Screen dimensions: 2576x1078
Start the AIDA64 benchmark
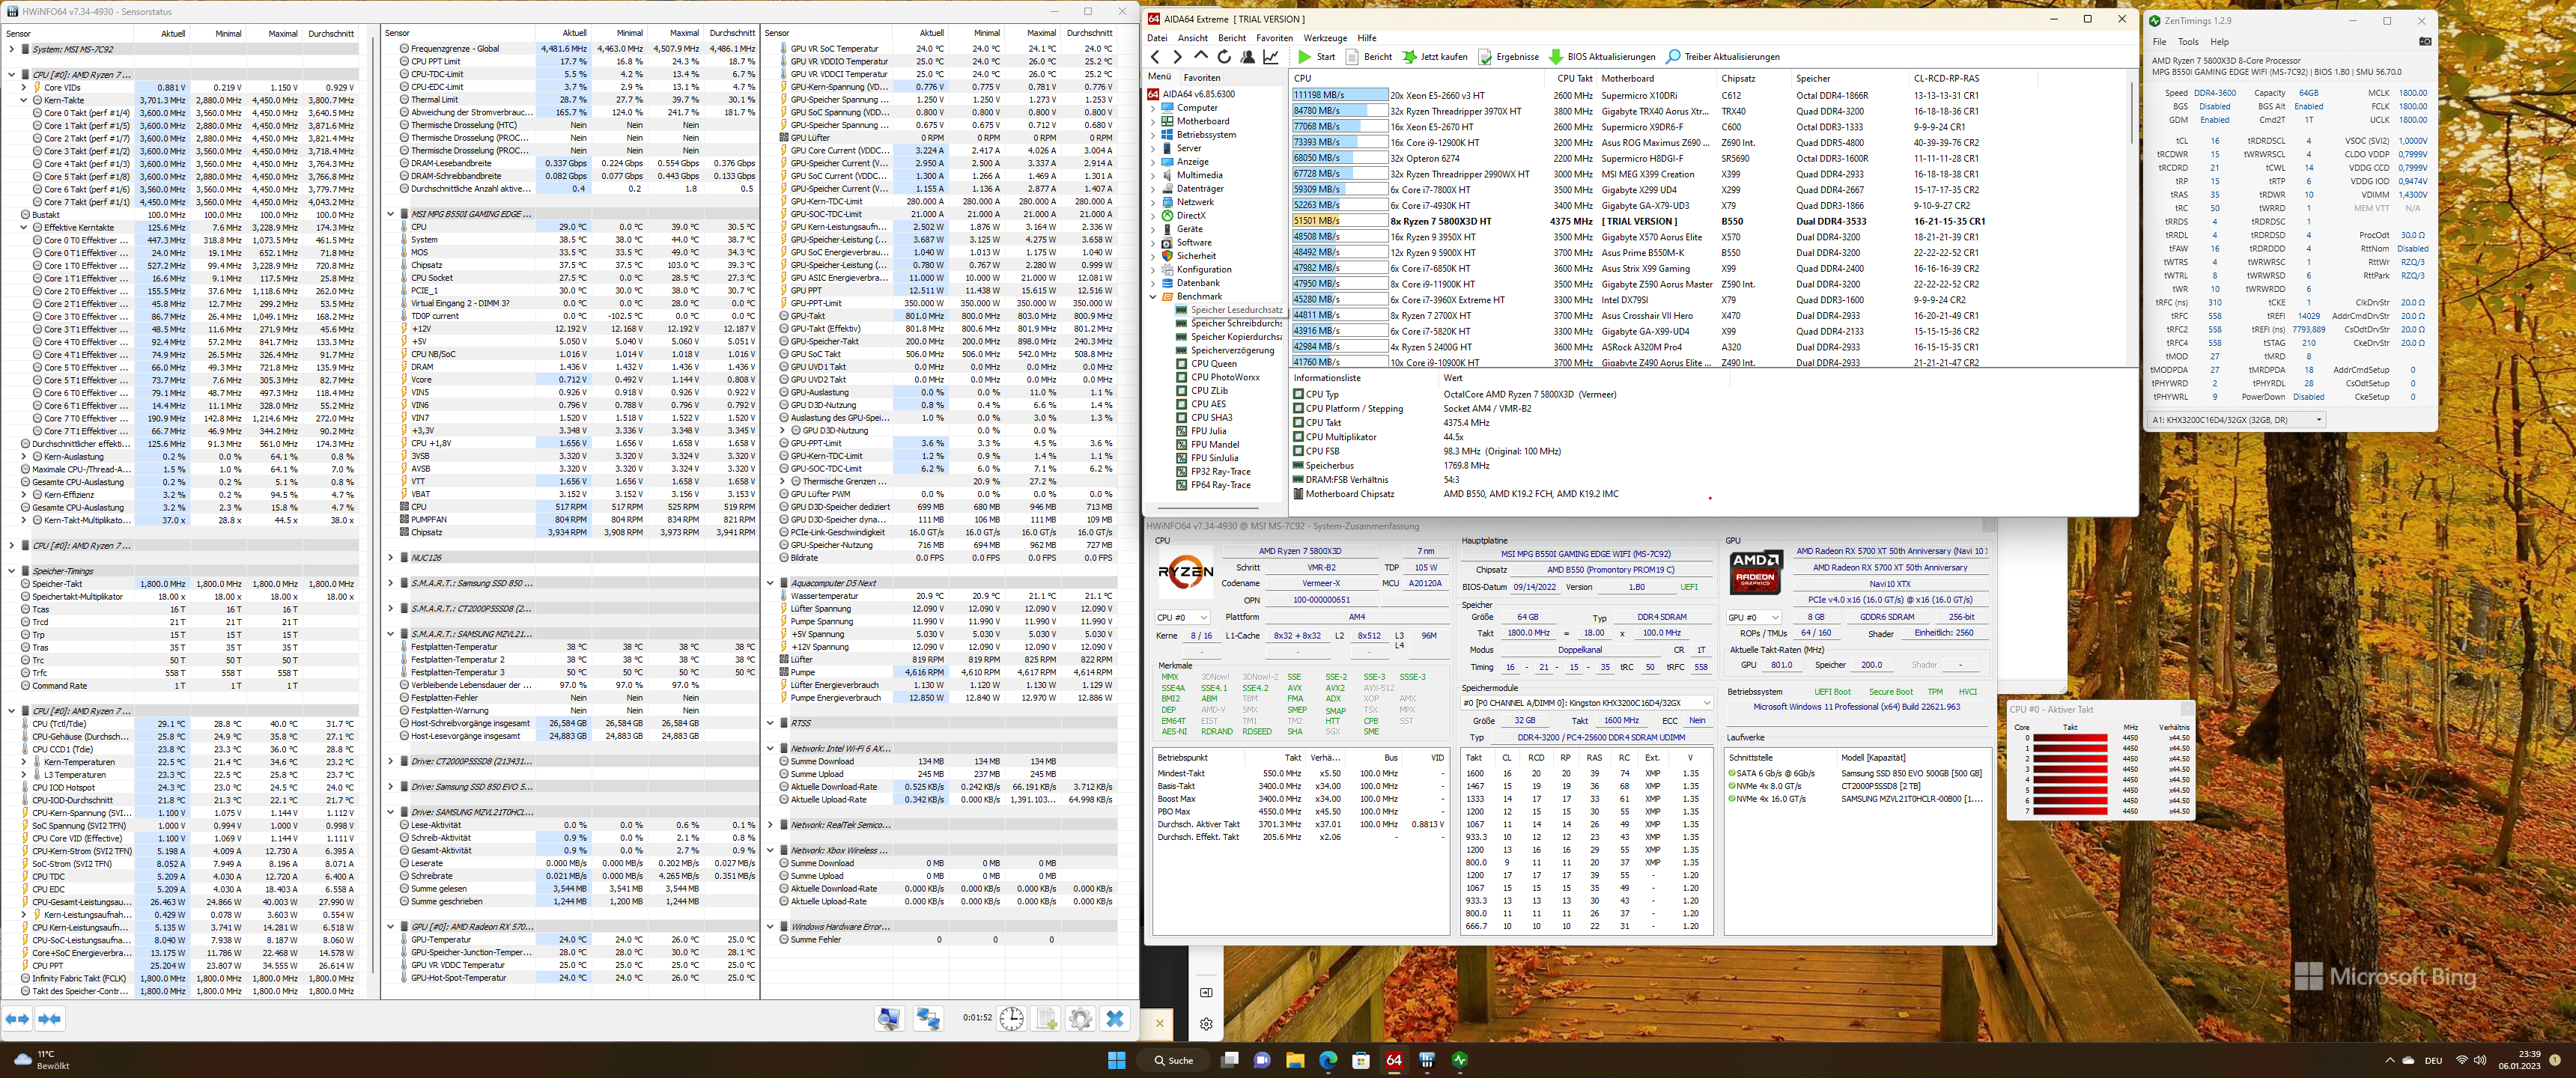[x=1316, y=57]
